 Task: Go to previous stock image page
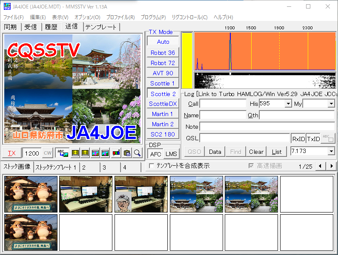[x=320, y=166]
